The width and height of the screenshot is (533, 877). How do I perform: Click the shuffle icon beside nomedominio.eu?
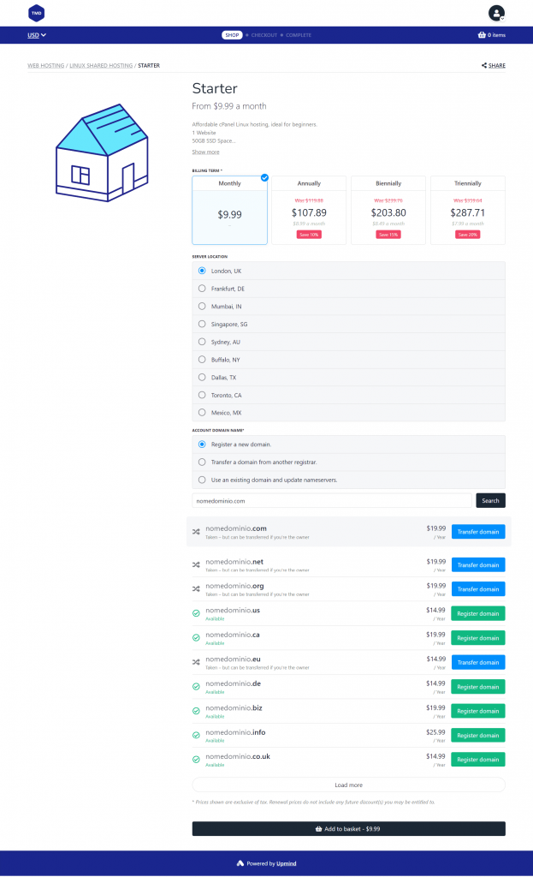(197, 662)
